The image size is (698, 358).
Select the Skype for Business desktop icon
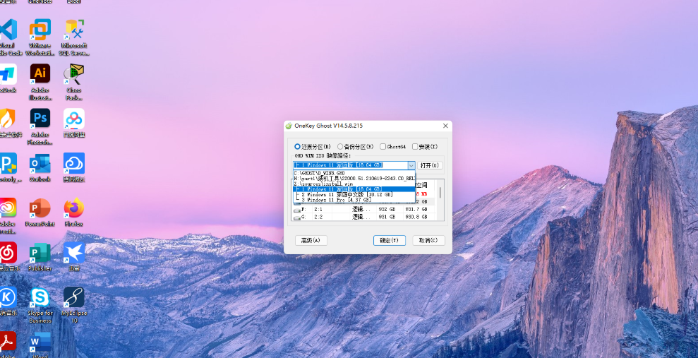[x=40, y=304]
